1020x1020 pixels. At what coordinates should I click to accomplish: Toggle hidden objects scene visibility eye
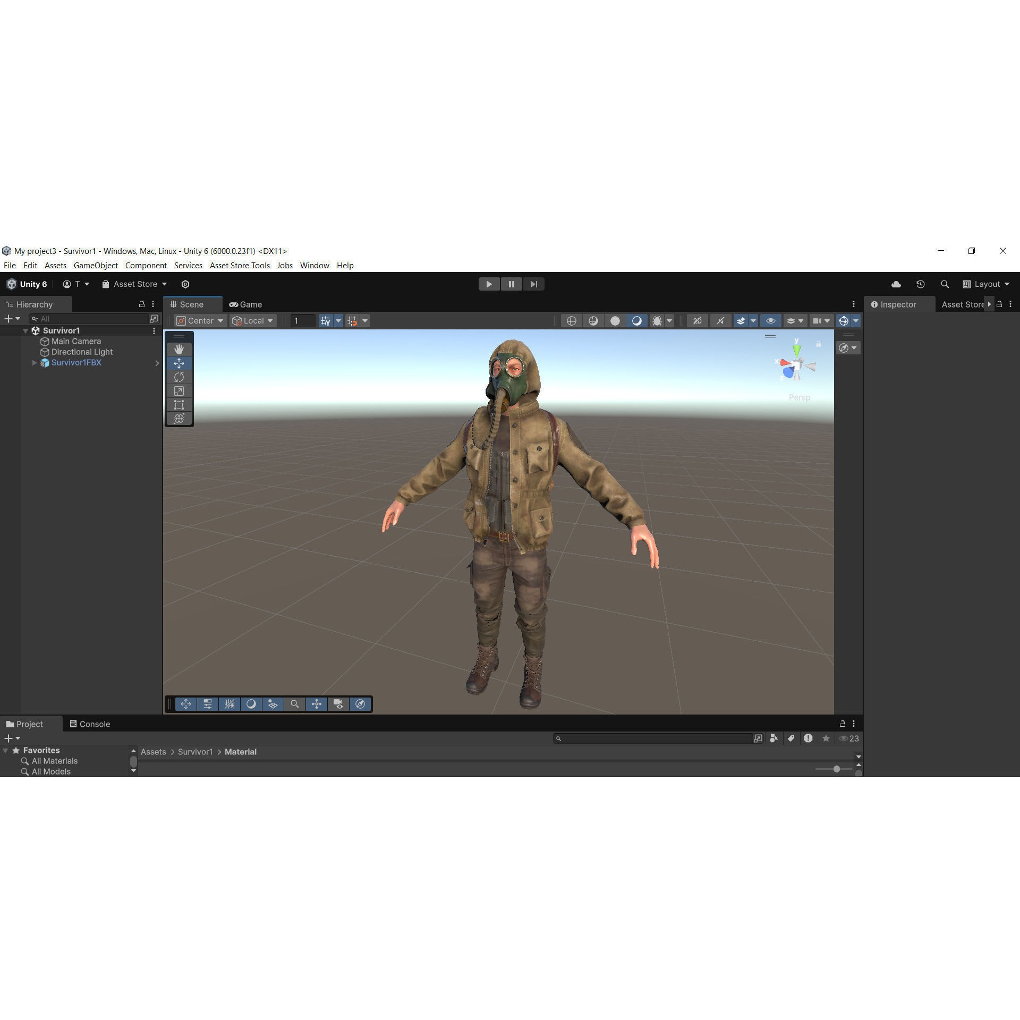pyautogui.click(x=771, y=321)
